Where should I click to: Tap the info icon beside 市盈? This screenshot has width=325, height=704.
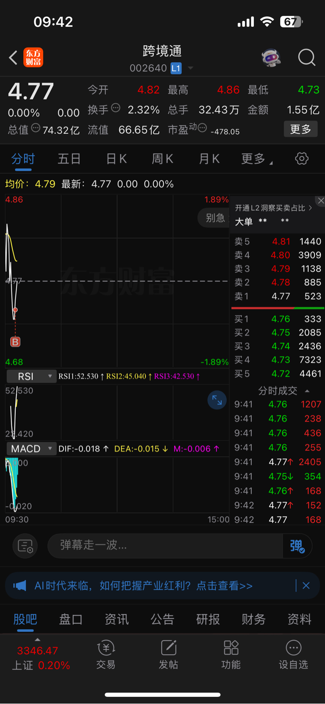tap(202, 128)
